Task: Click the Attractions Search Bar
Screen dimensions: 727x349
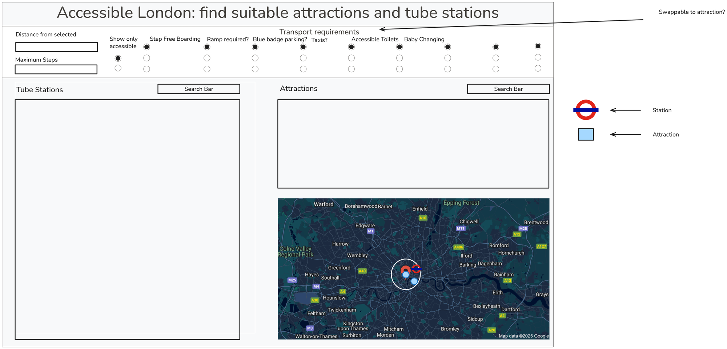Action: 508,89
